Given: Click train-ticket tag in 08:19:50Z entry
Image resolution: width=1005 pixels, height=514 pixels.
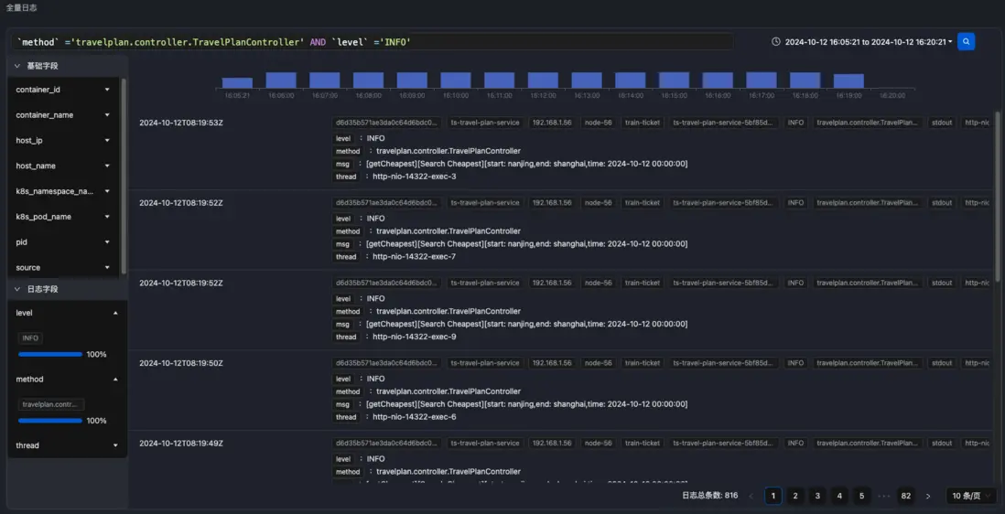Looking at the screenshot, I should [643, 363].
